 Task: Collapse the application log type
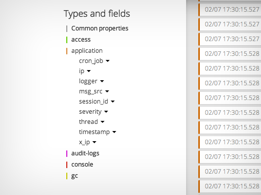coord(87,51)
